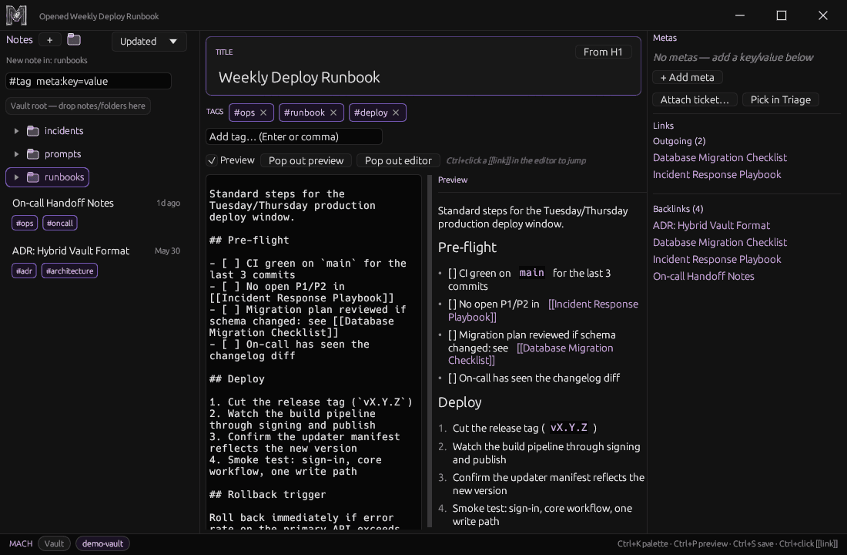Click the Vault pill in status bar
Image resolution: width=847 pixels, height=555 pixels.
(54, 543)
